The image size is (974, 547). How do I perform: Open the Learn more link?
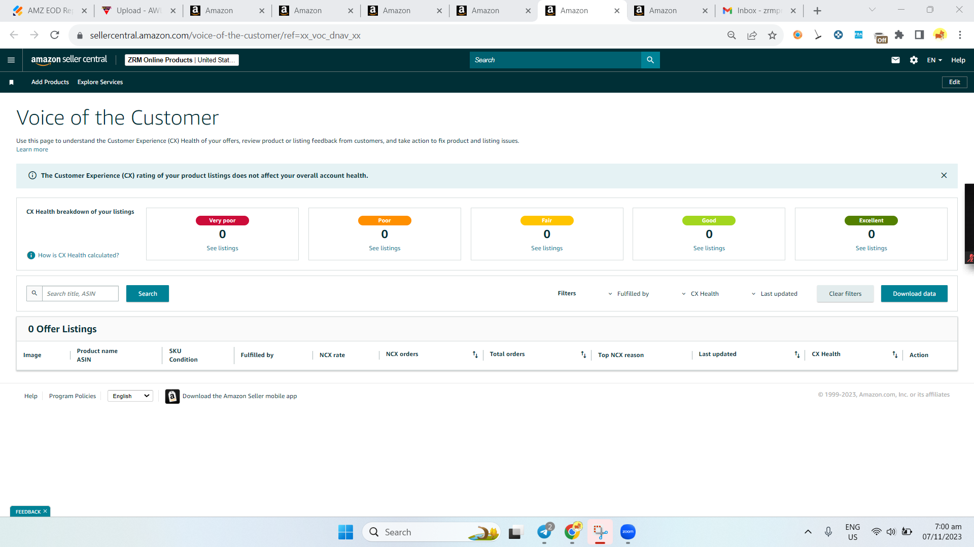pyautogui.click(x=32, y=149)
